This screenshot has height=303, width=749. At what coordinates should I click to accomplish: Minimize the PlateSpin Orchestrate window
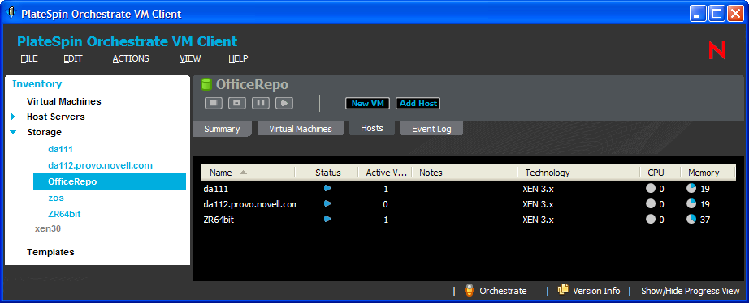(x=699, y=13)
